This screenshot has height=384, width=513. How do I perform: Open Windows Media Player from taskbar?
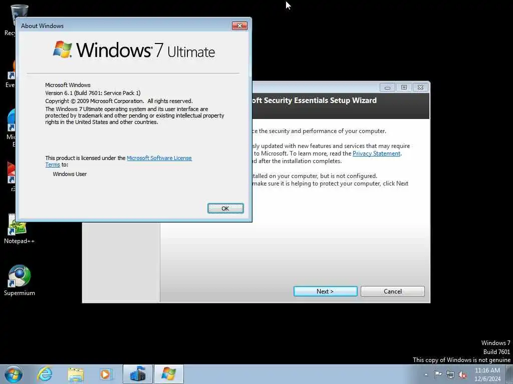pos(106,374)
